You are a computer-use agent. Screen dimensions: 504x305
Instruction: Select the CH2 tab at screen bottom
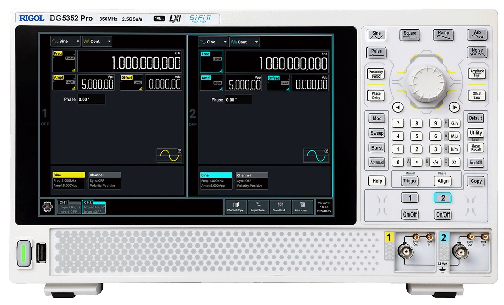[x=94, y=207]
